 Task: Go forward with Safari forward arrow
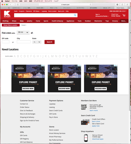(13, 4)
